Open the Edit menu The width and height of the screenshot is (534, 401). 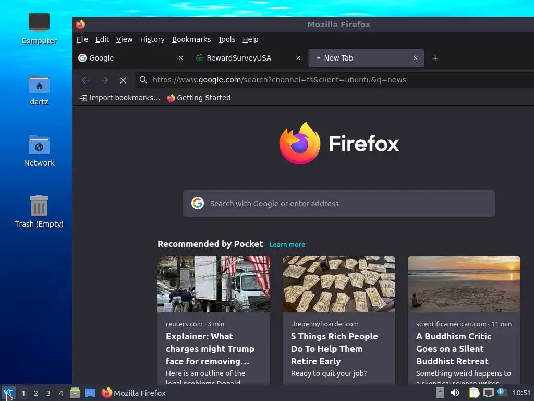pos(102,39)
